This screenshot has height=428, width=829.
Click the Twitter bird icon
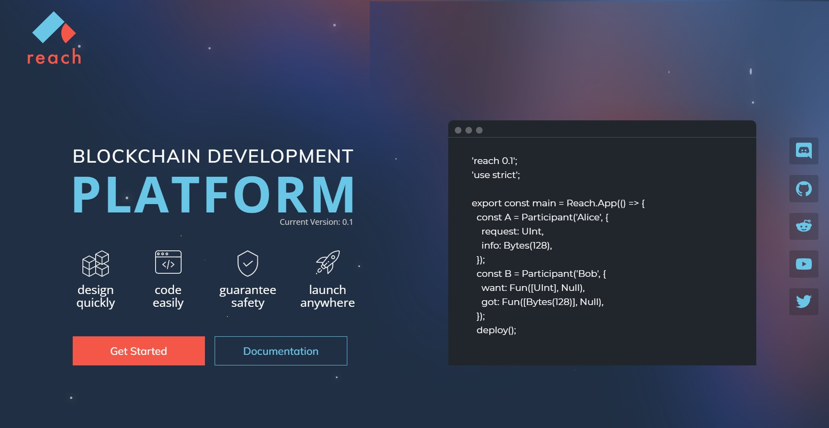click(803, 301)
